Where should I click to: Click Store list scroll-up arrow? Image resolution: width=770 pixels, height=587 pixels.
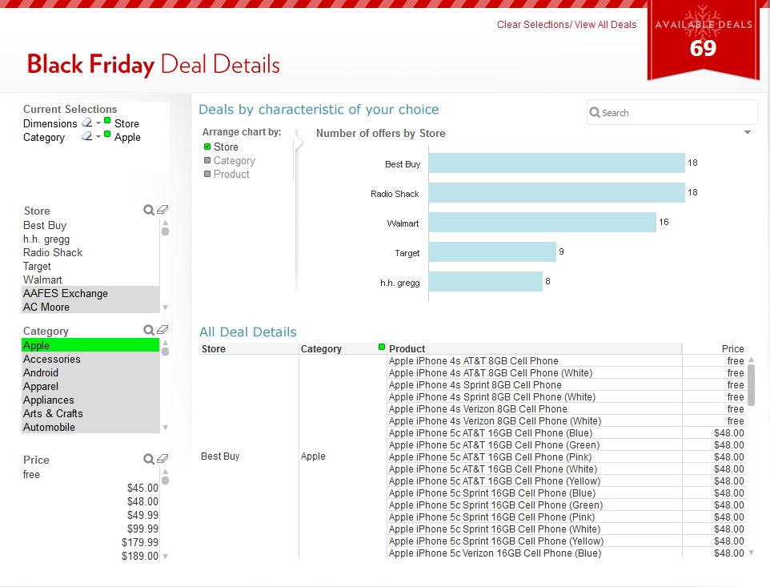point(166,223)
